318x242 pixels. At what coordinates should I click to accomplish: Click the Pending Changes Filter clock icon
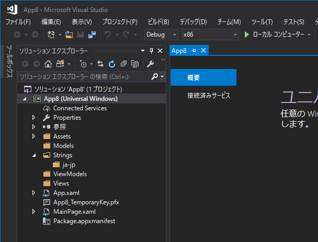[83, 64]
